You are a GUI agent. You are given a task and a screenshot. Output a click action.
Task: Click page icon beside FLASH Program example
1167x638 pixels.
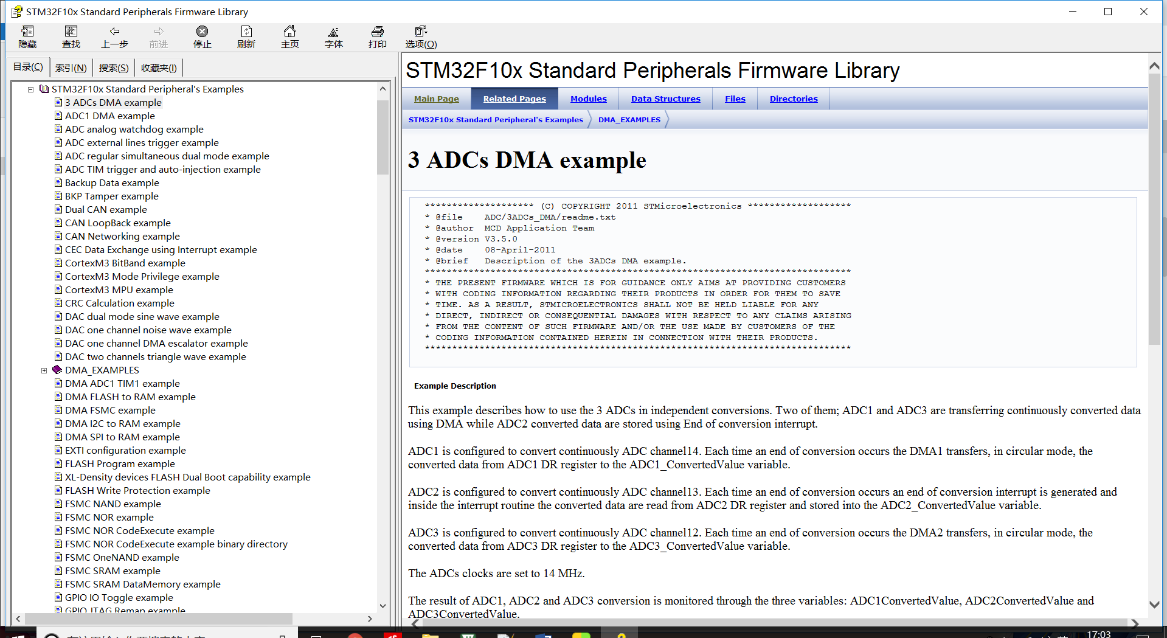tap(58, 463)
